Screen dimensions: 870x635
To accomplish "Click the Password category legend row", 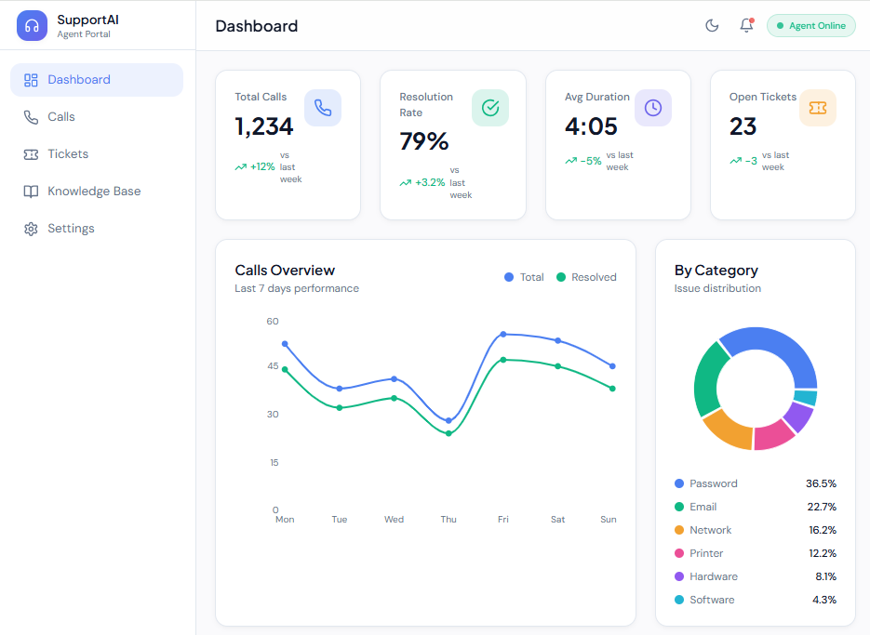I will (755, 483).
